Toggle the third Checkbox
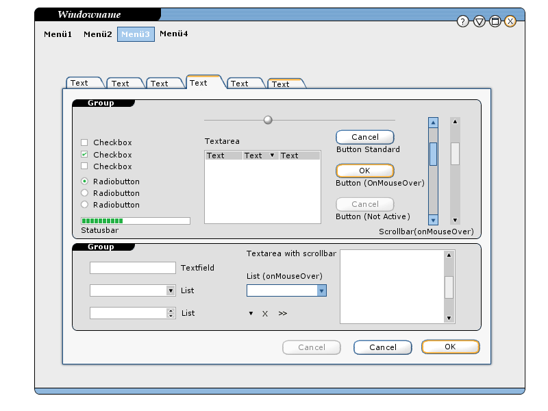The width and height of the screenshot is (548, 411). (84, 166)
